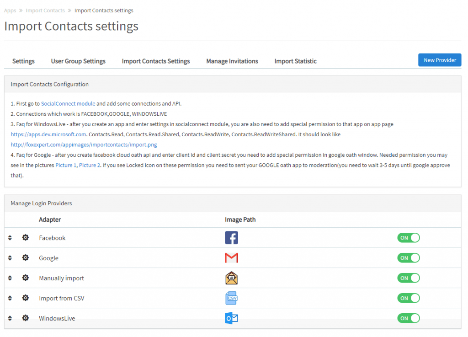Switch off the WindowsLive provider
Image resolution: width=468 pixels, height=337 pixels.
(408, 318)
